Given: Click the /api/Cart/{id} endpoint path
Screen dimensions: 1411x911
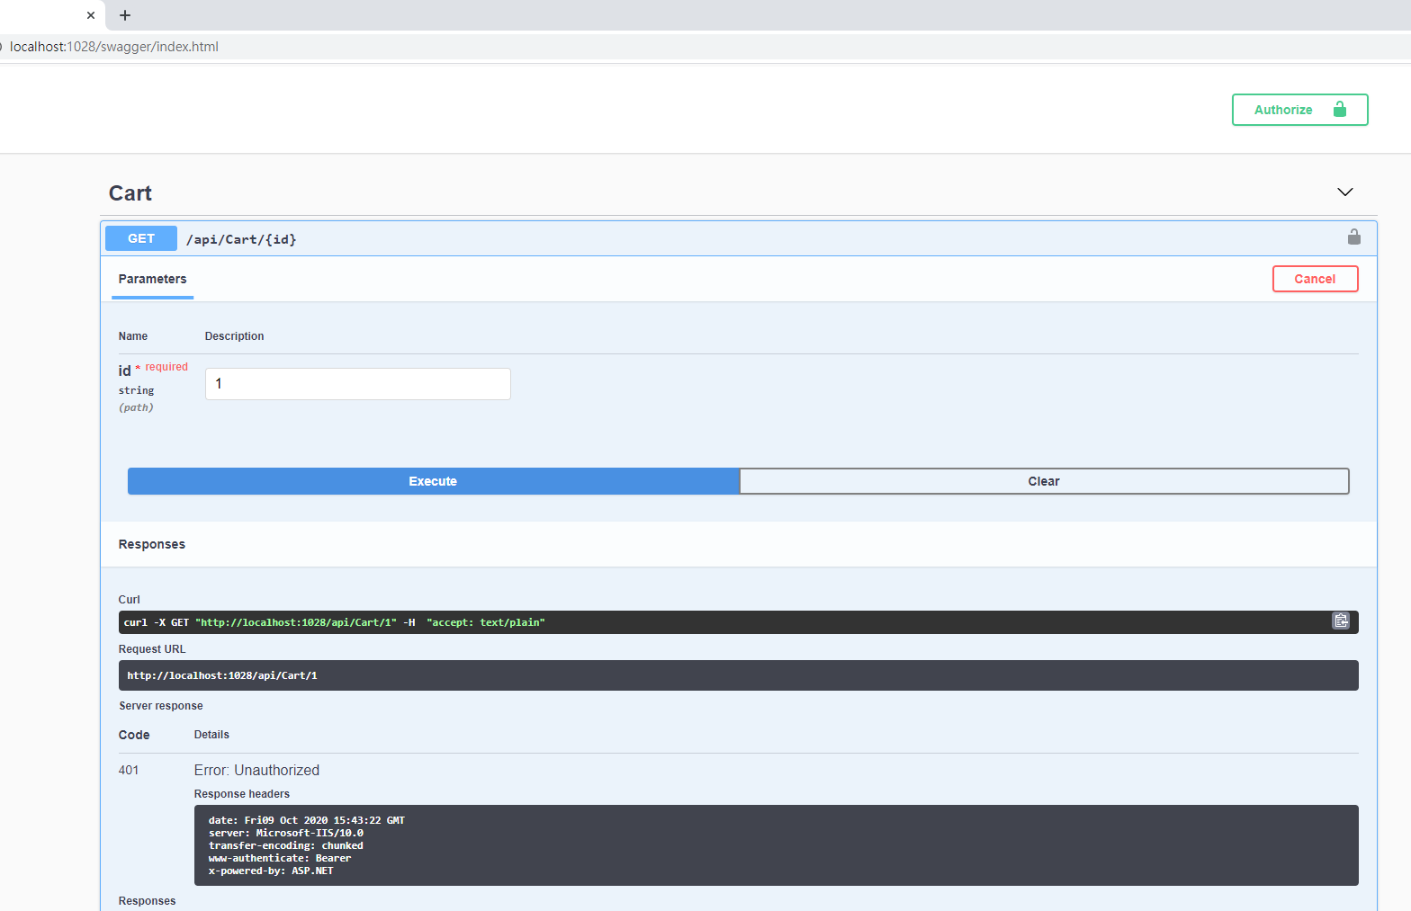Looking at the screenshot, I should (241, 239).
